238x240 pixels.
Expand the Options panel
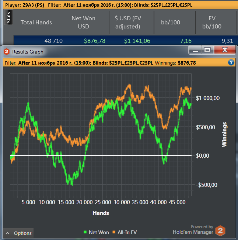coord(18,233)
